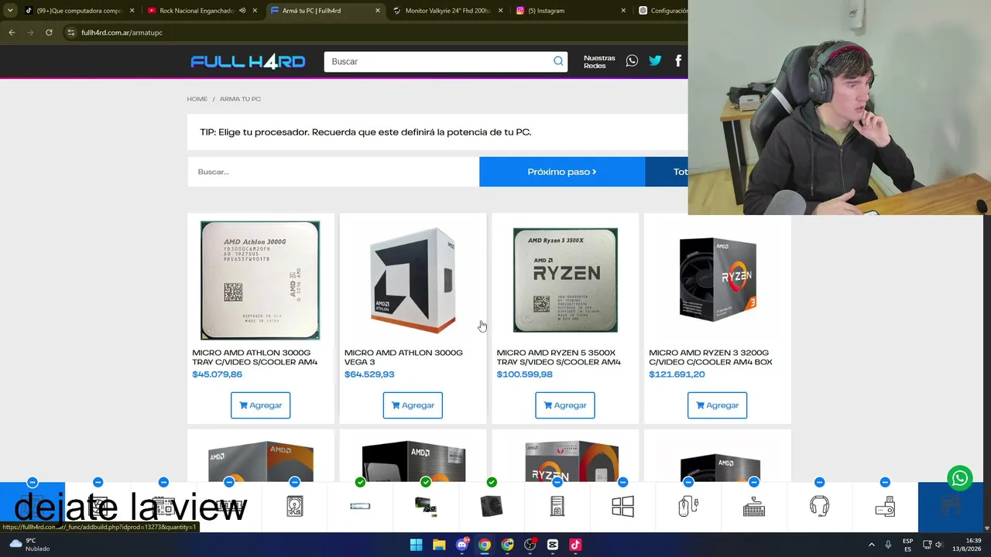Screen dimensions: 991x557
Task: Add Athlon 3000G Vega 3 to build
Action: [413, 405]
